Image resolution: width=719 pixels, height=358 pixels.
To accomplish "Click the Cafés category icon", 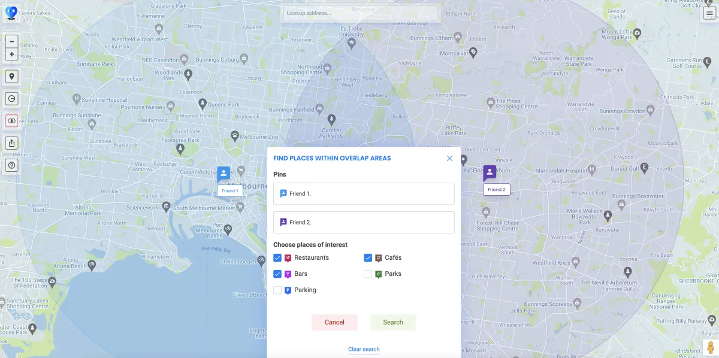I will pos(379,259).
